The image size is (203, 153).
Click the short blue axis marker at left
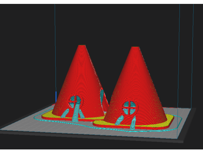pyautogui.click(x=56, y=97)
